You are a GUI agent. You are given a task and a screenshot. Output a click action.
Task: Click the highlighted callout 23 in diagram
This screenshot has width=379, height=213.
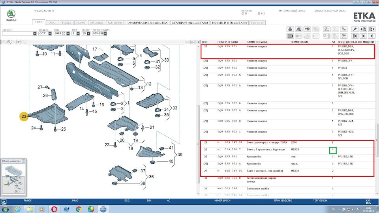click(24, 116)
